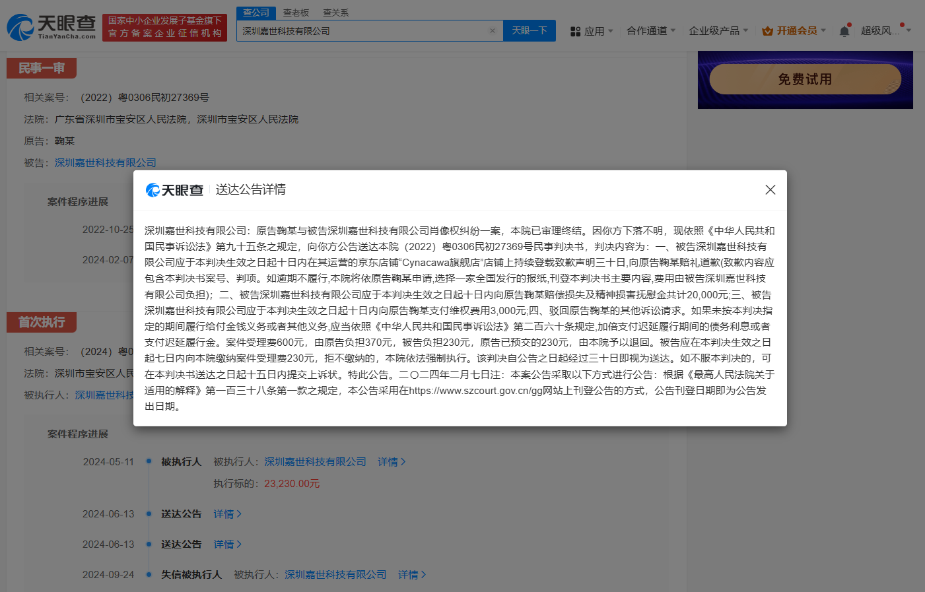Click the case number (2022)粤0306民初27369号
Screen dimensions: 925x592
coord(145,98)
